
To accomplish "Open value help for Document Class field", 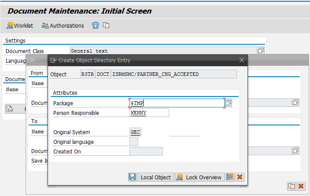I will tap(261, 51).
